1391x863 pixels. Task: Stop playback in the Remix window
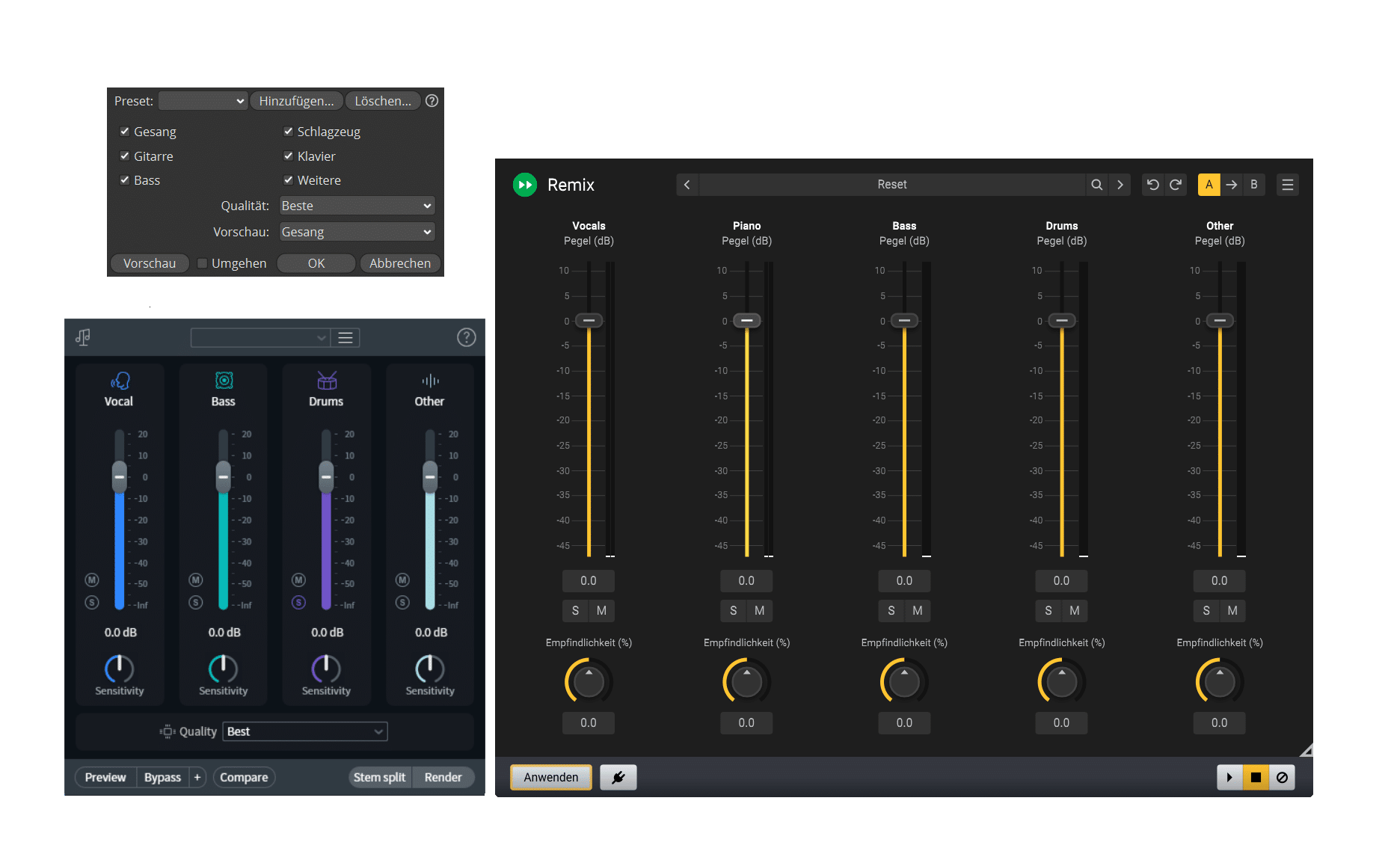pyautogui.click(x=1256, y=778)
